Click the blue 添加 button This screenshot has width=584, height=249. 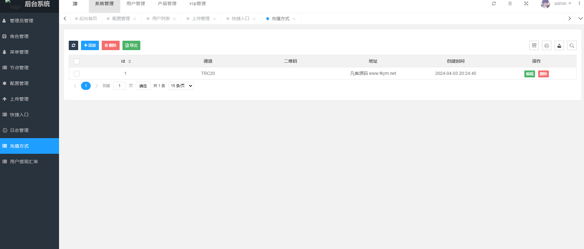90,45
